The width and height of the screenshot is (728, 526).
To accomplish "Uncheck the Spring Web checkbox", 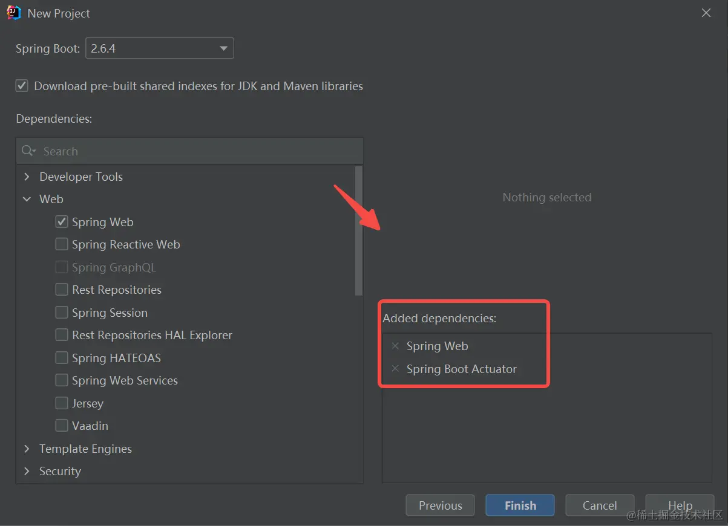I will (x=62, y=222).
